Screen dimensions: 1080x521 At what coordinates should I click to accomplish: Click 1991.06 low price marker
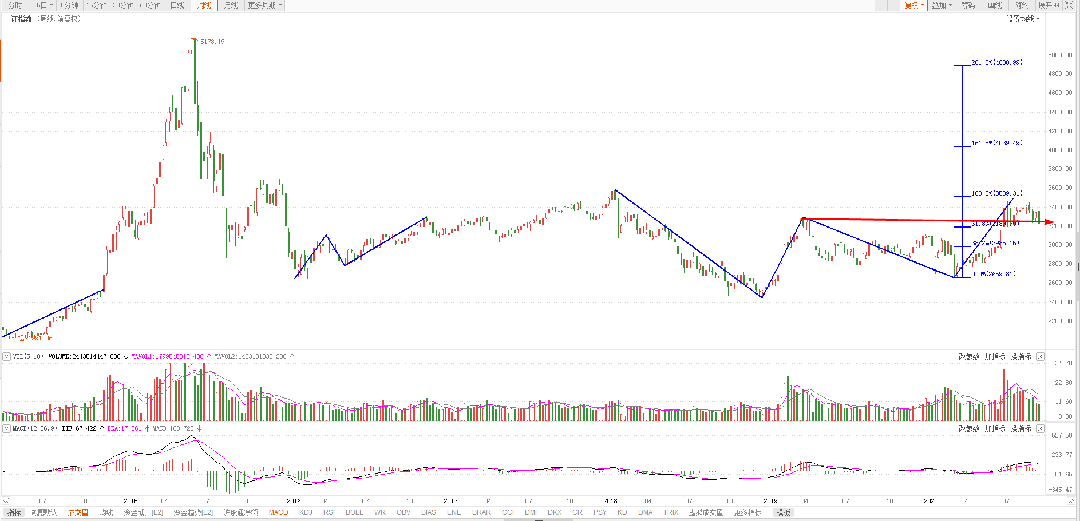(x=40, y=338)
